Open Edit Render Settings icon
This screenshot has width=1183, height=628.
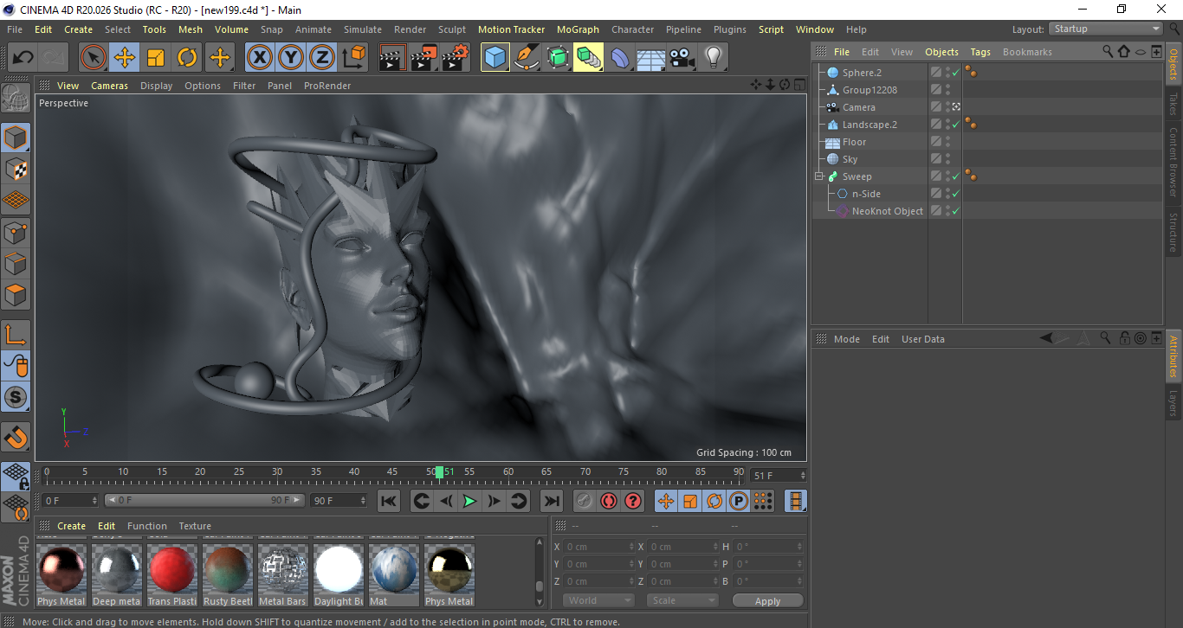[x=456, y=58]
